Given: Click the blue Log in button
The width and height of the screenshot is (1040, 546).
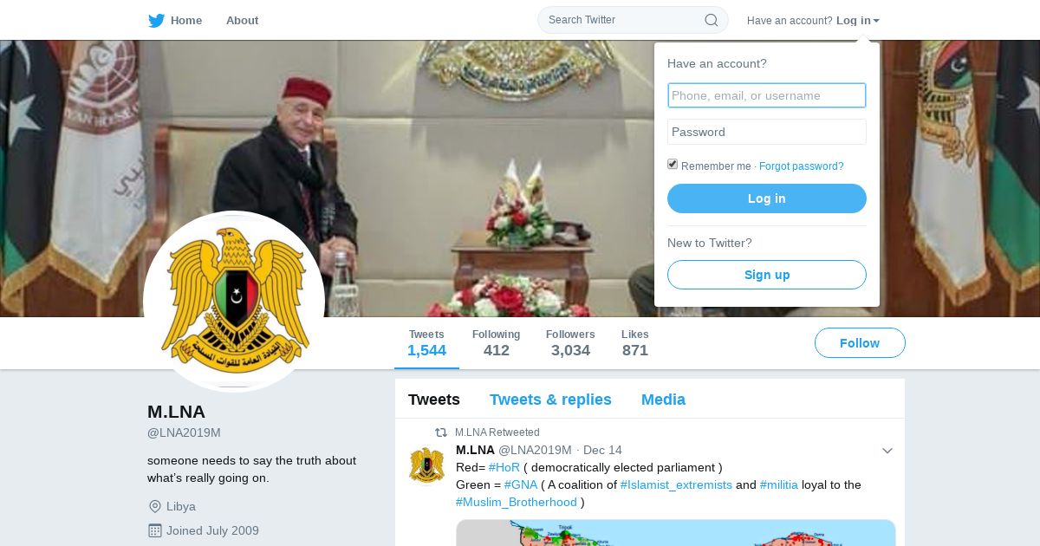Looking at the screenshot, I should tap(767, 198).
